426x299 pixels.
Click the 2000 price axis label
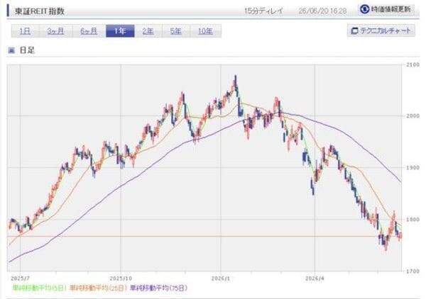pyautogui.click(x=413, y=115)
